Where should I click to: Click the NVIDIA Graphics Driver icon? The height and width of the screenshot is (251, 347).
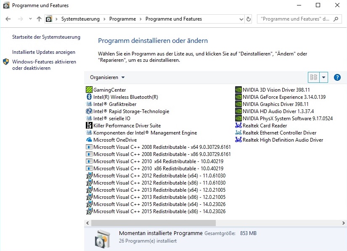tap(238, 104)
